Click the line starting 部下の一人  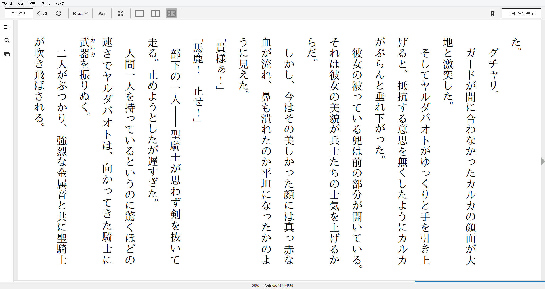175,156
